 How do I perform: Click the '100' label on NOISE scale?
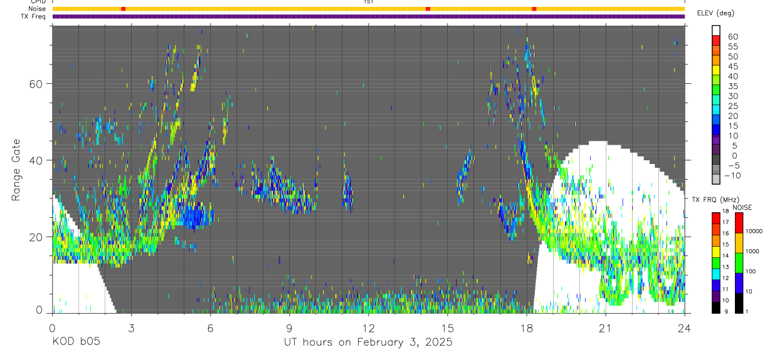coord(750,272)
